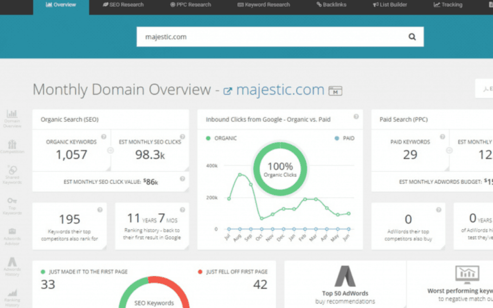Screen dimensions: 493x308
Task: Click the monthly calendar icon beside domain
Action: click(335, 91)
